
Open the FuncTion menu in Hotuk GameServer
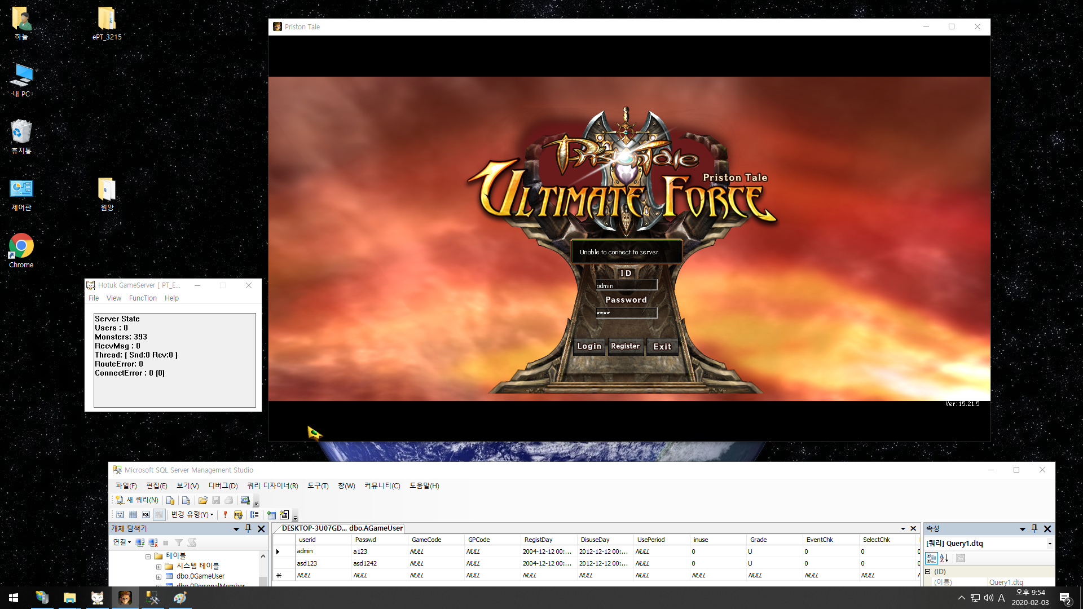[x=143, y=298]
